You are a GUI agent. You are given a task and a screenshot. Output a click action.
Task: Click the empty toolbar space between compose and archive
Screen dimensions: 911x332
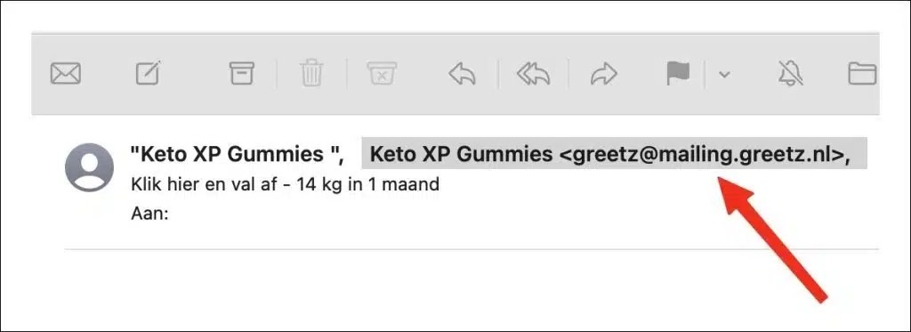tap(195, 74)
